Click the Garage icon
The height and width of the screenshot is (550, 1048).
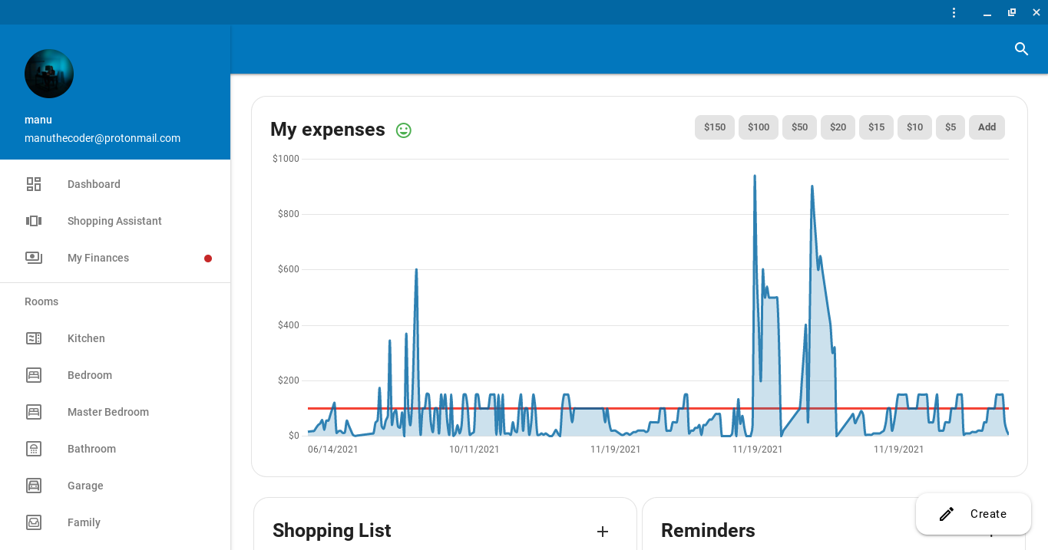point(34,486)
